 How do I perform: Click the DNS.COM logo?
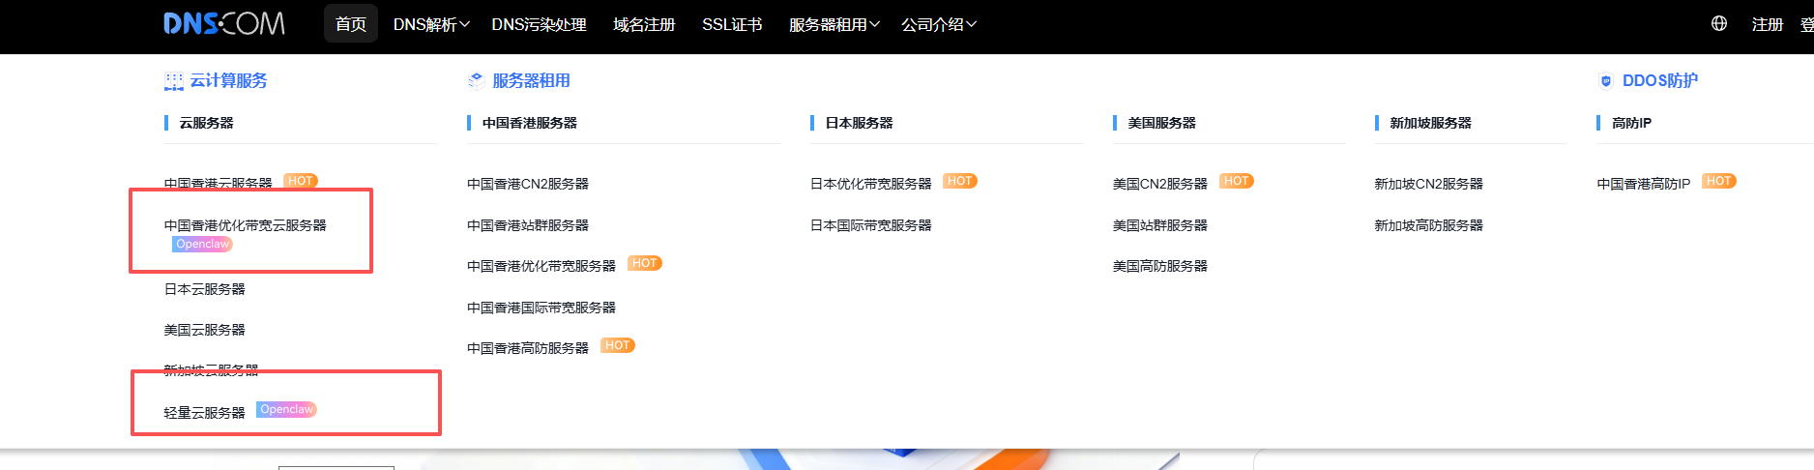223,24
